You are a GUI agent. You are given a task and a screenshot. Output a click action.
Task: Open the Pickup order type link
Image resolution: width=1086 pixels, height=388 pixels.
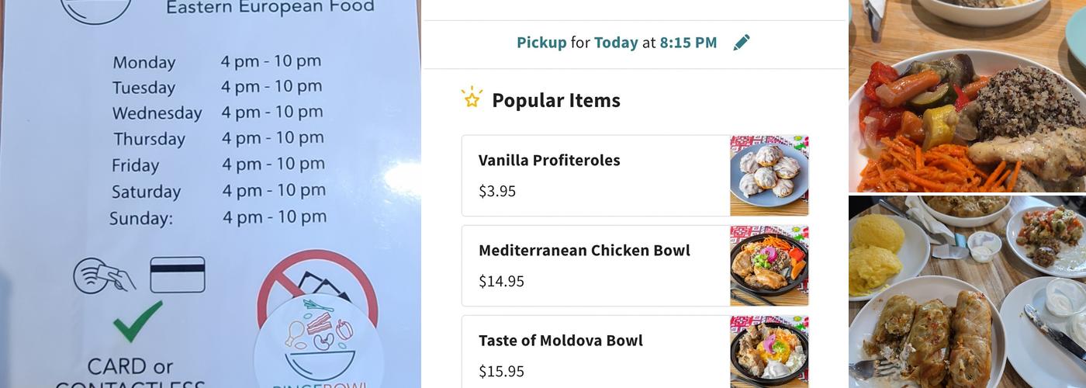point(541,43)
